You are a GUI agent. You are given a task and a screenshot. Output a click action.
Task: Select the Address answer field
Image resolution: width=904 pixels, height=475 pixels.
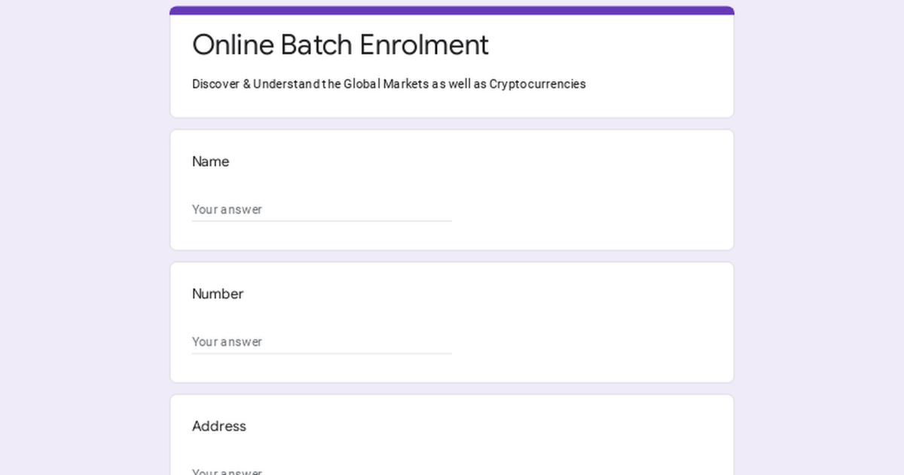[322, 470]
